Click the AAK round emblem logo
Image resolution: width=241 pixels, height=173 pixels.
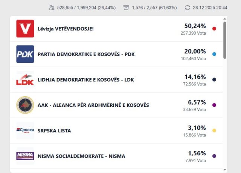[x=25, y=105]
